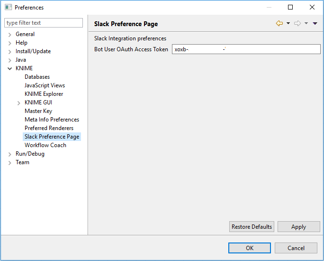Viewport: 324px width, 261px height.
Task: Expand the KNIME GUI subnode
Action: point(18,103)
